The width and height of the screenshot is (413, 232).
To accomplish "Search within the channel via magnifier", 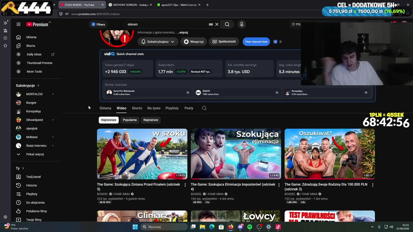I will [x=204, y=108].
